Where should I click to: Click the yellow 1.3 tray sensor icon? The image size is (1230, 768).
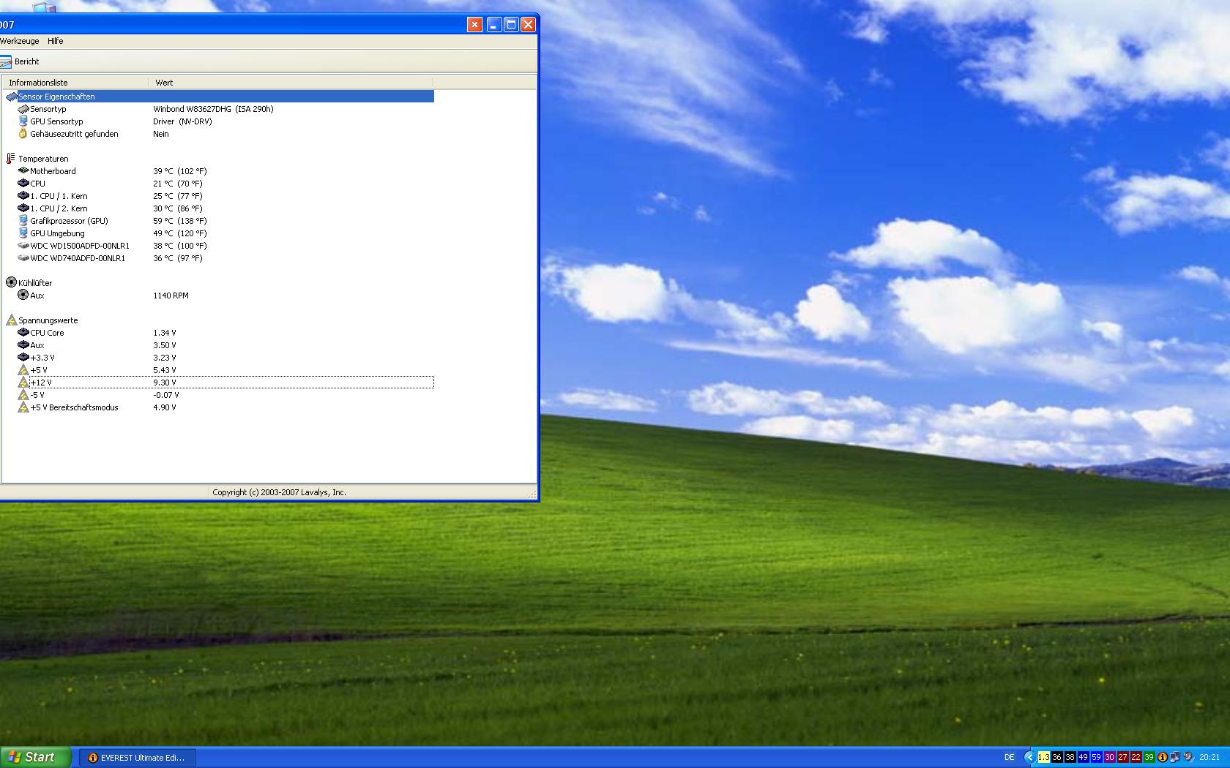point(1043,758)
